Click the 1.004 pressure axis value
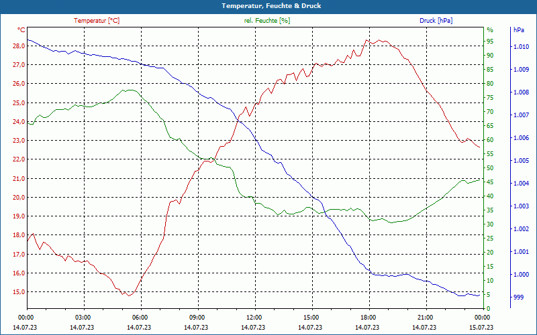Screen dimensions: 537x335 [522, 184]
